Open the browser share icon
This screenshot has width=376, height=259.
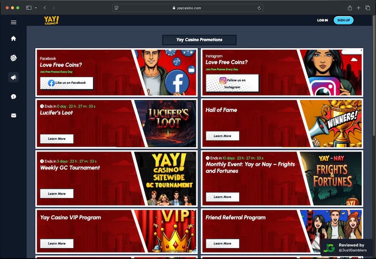(x=350, y=7)
